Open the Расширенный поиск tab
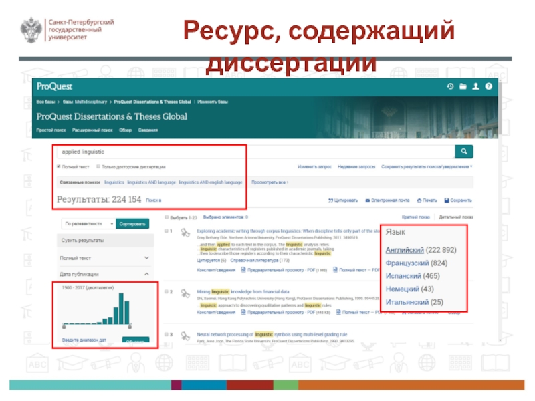This screenshot has height=401, width=535. (92, 130)
